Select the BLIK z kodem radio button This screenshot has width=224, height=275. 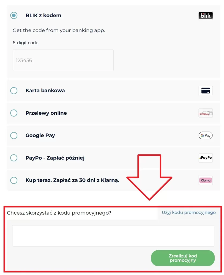click(x=14, y=15)
